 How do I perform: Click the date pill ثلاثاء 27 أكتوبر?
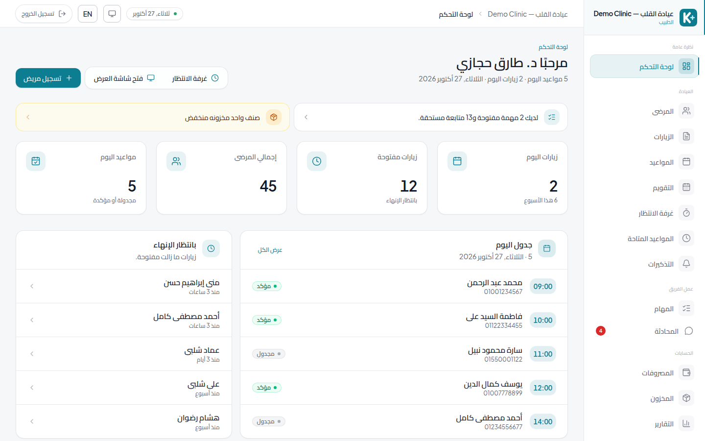pyautogui.click(x=155, y=14)
